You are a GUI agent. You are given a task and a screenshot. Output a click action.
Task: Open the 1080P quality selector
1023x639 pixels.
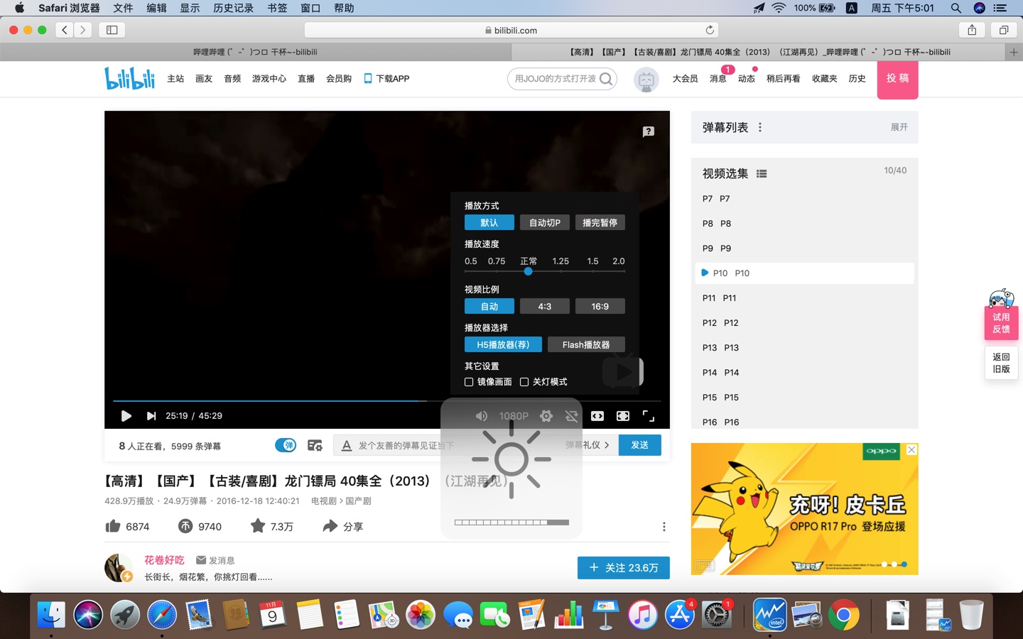pyautogui.click(x=514, y=416)
